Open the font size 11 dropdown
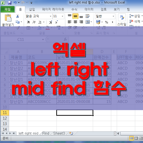The image size is (143, 143). point(62,16)
